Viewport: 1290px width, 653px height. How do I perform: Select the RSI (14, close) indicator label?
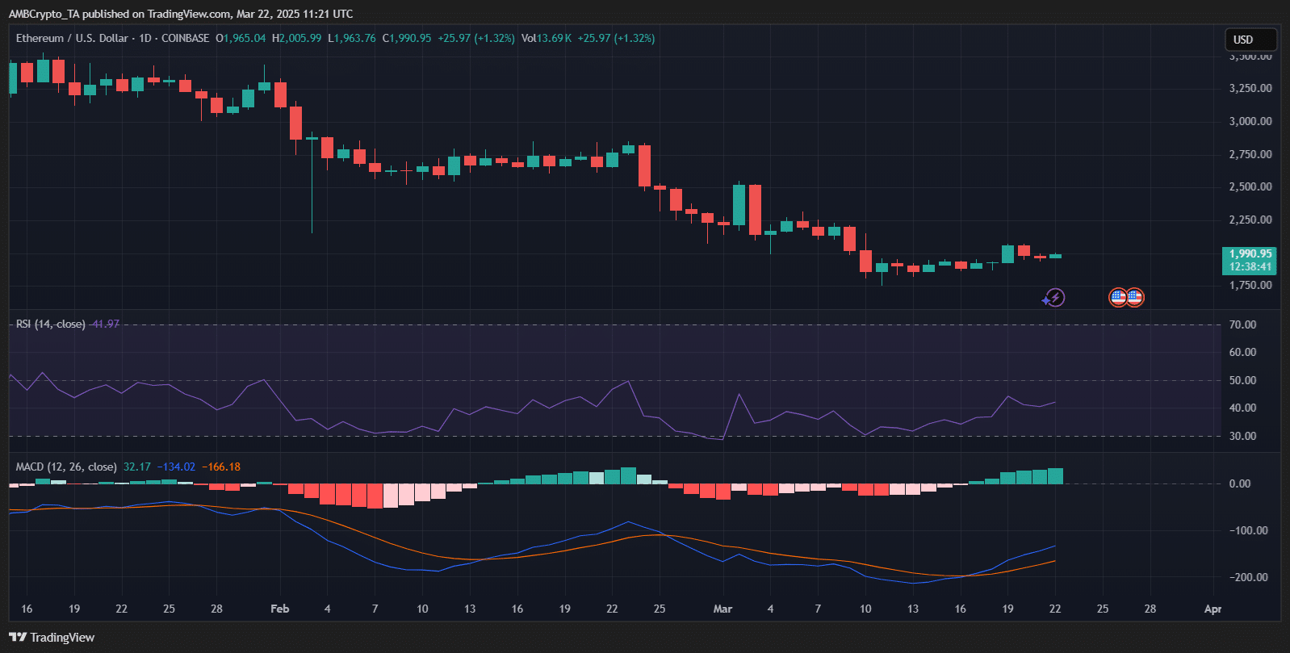50,324
